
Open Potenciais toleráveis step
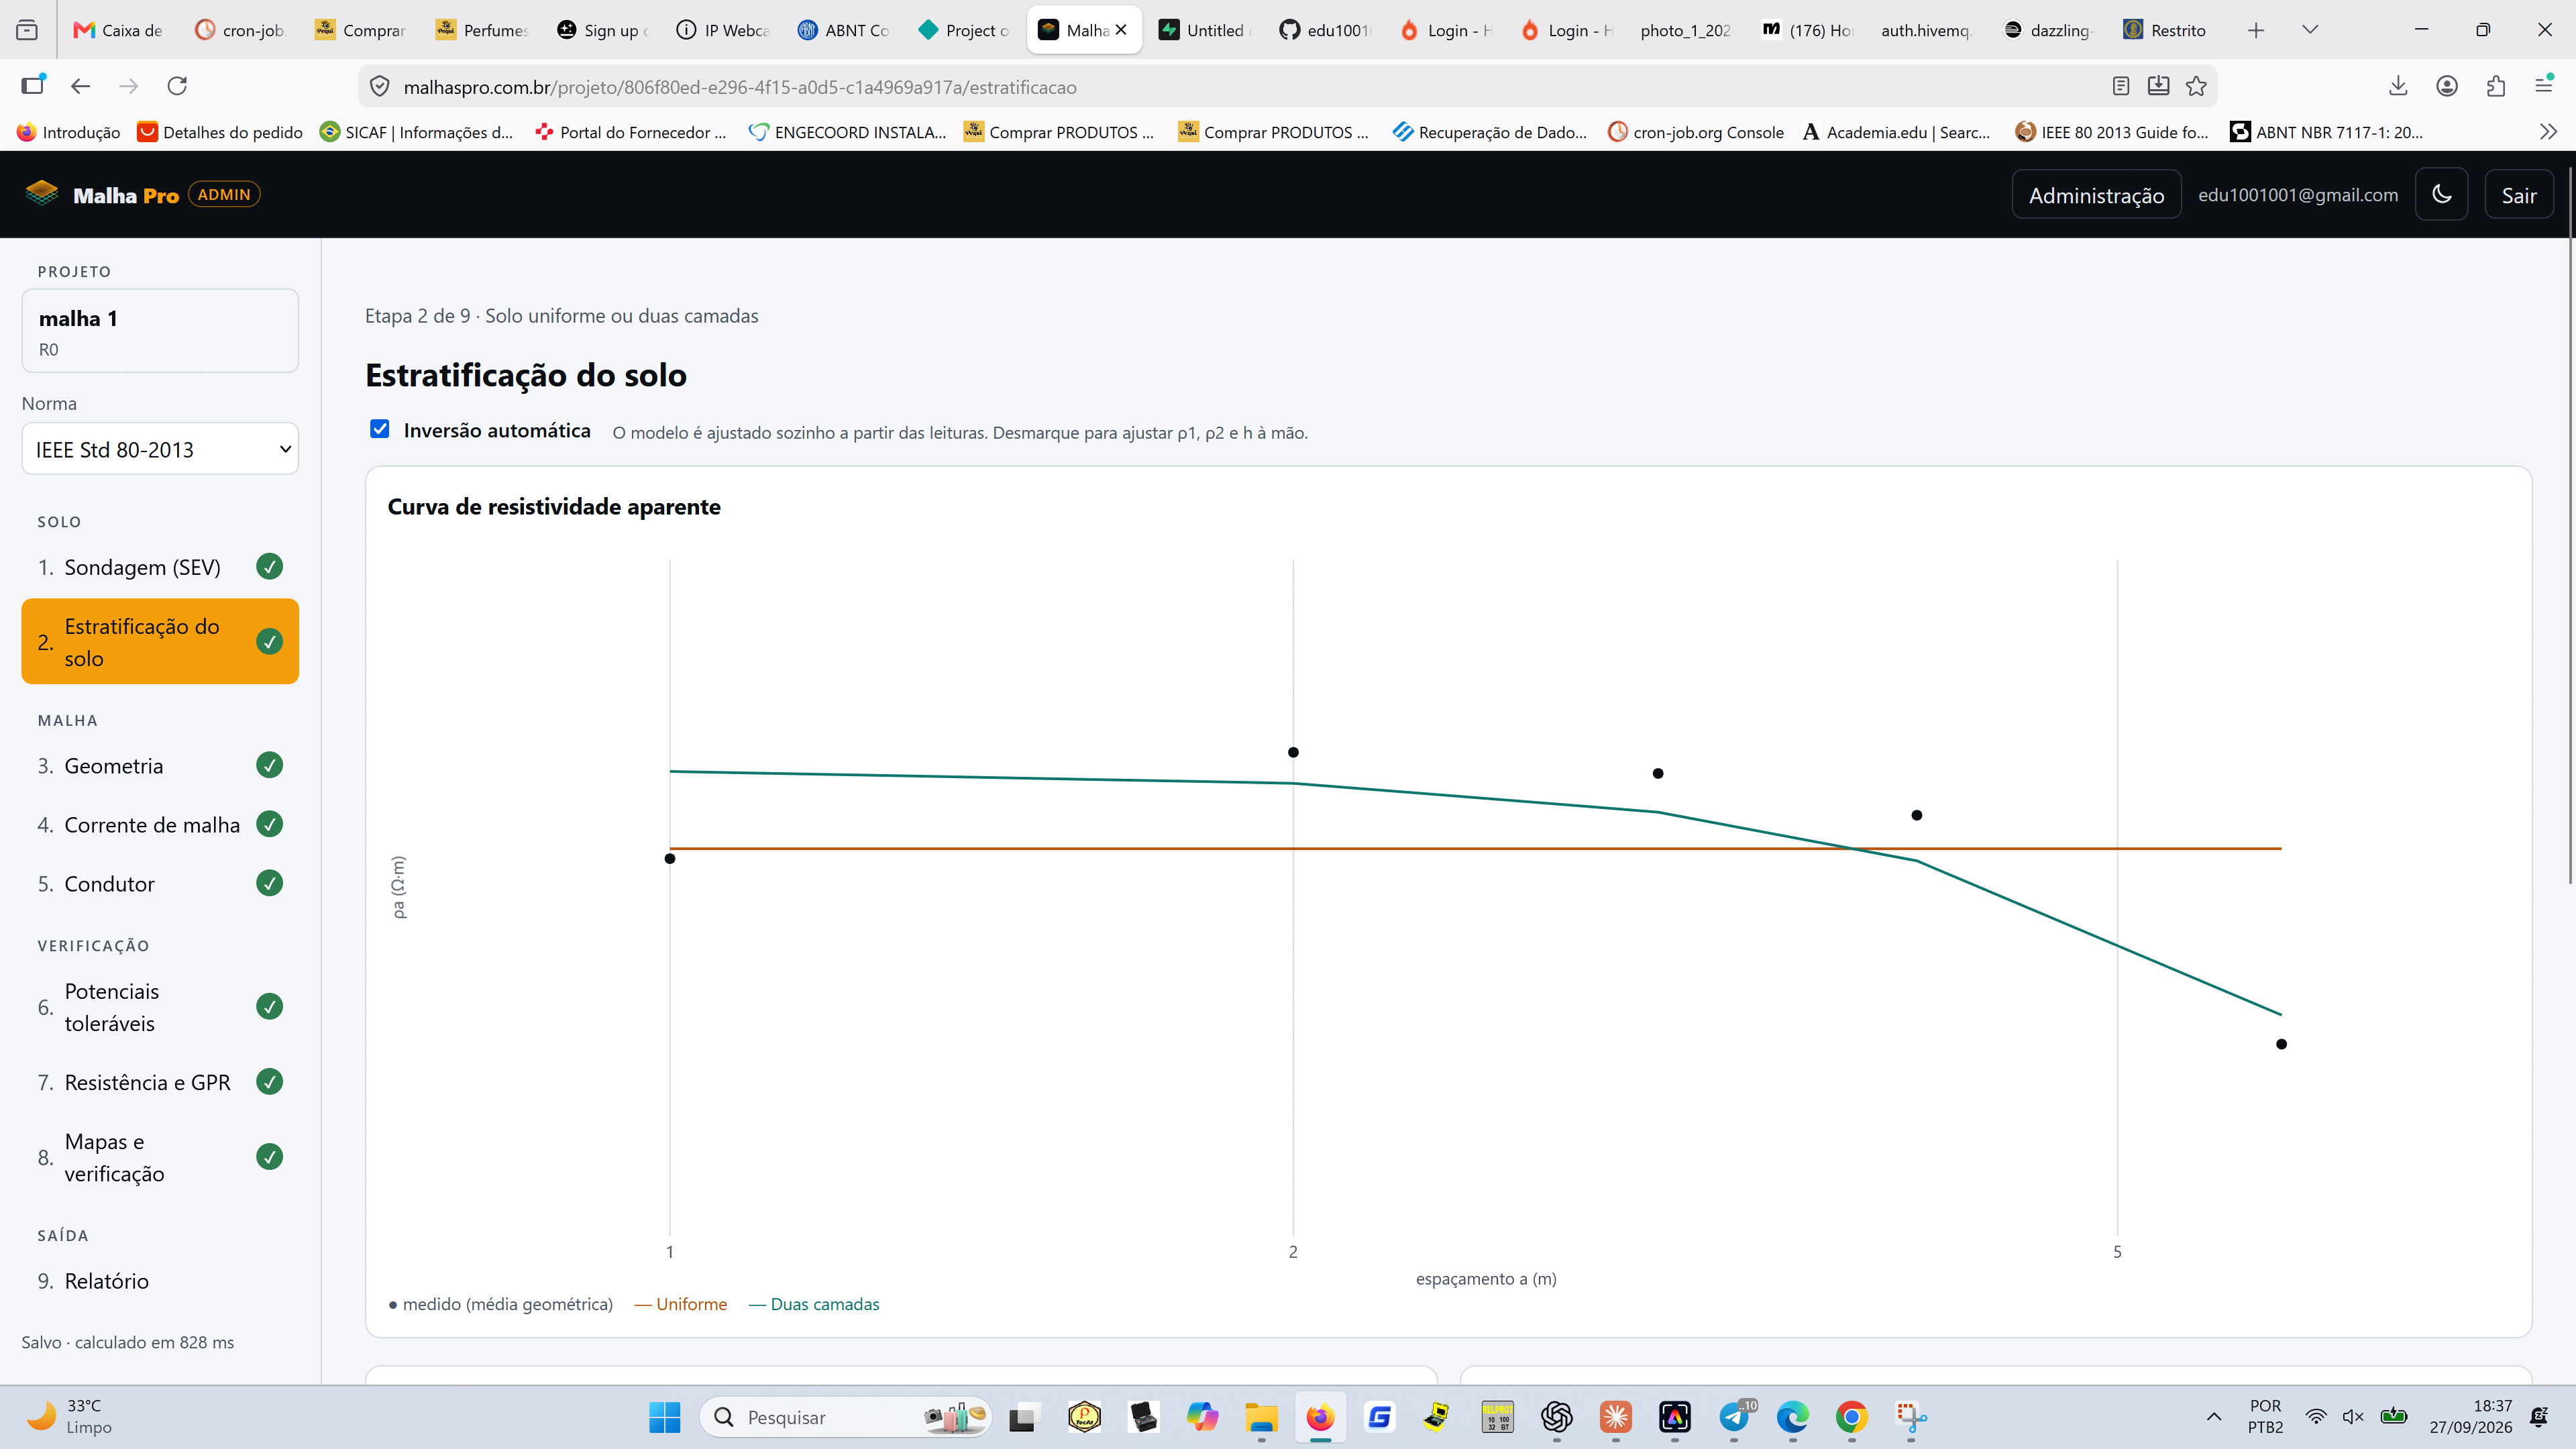click(x=160, y=1007)
